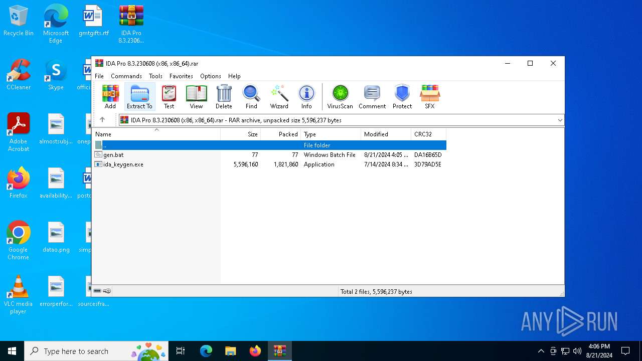642x361 pixels.
Task: Sort by CRC32 column header
Action: [429, 134]
